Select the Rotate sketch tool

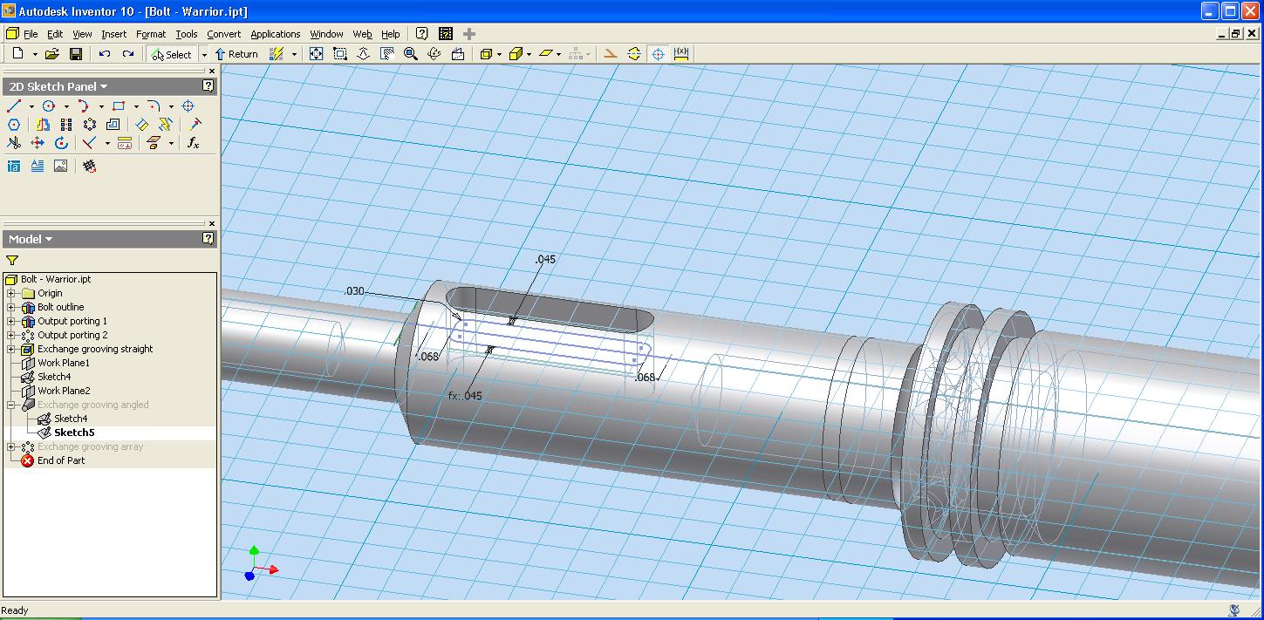coord(61,143)
